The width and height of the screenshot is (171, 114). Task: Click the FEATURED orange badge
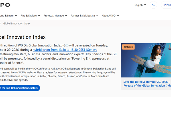[128, 47]
